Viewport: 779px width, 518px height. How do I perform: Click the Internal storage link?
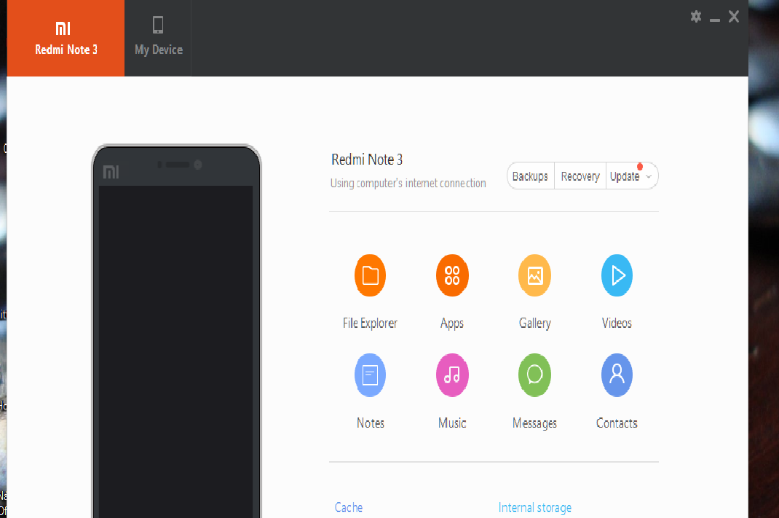click(x=535, y=508)
